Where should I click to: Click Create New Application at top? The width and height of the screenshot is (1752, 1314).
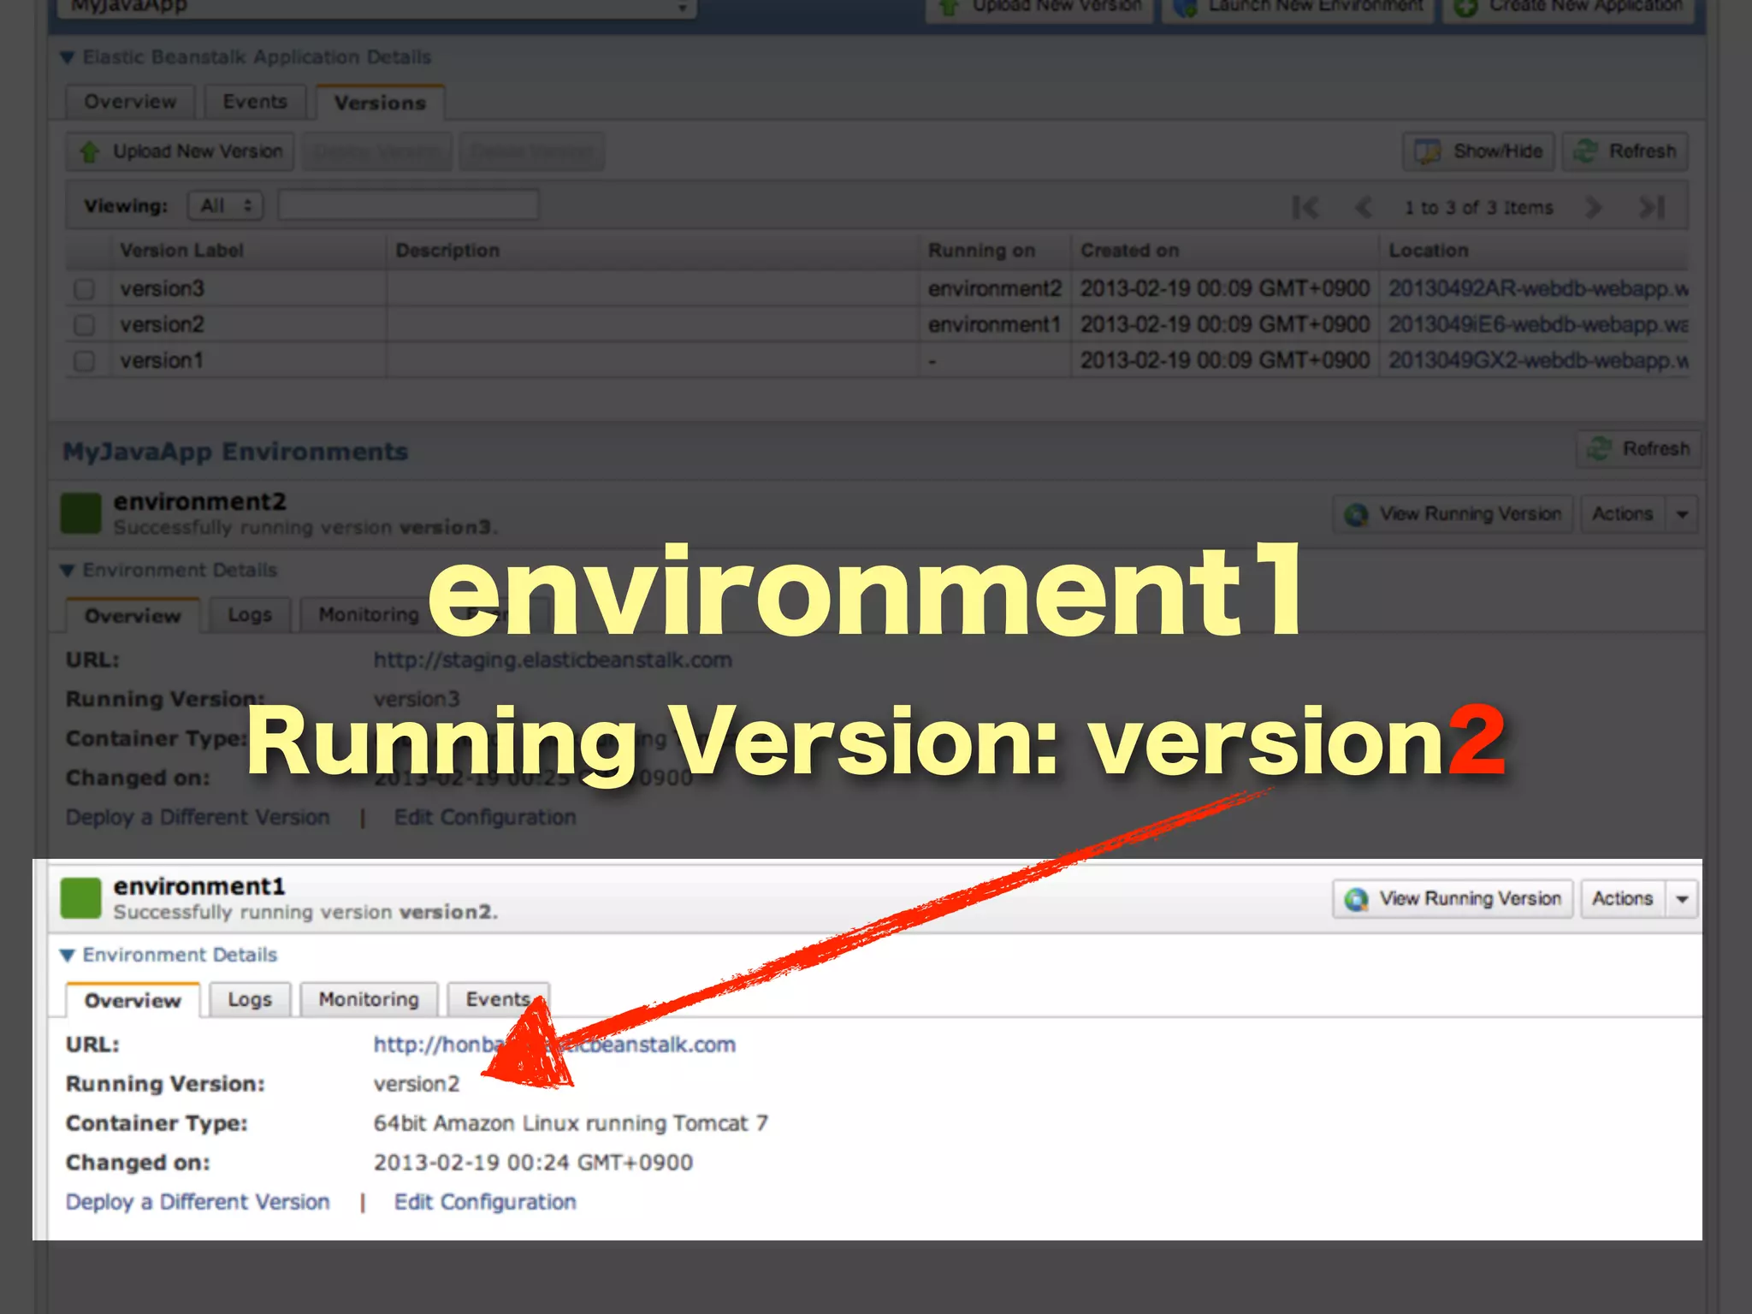pyautogui.click(x=1569, y=9)
